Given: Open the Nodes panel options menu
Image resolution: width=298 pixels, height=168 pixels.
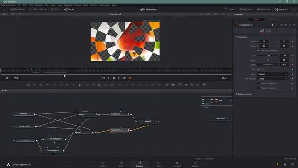Looking at the screenshot, I should click(230, 91).
